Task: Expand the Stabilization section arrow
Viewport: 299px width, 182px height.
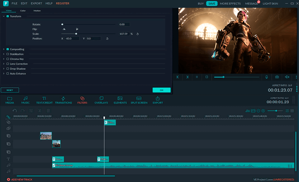Action: click(4, 54)
